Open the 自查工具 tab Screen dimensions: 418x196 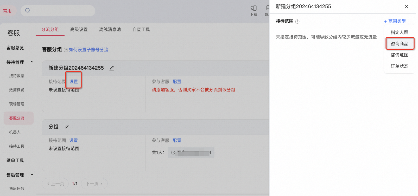click(x=141, y=29)
